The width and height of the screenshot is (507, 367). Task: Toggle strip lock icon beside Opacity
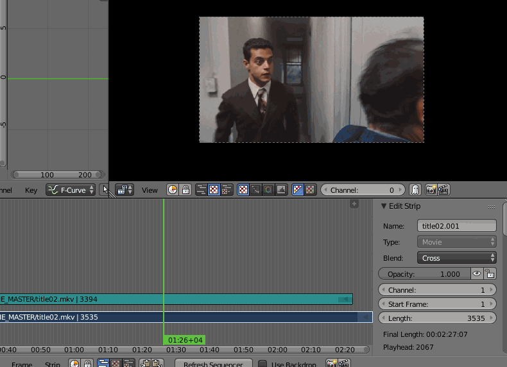pos(490,273)
